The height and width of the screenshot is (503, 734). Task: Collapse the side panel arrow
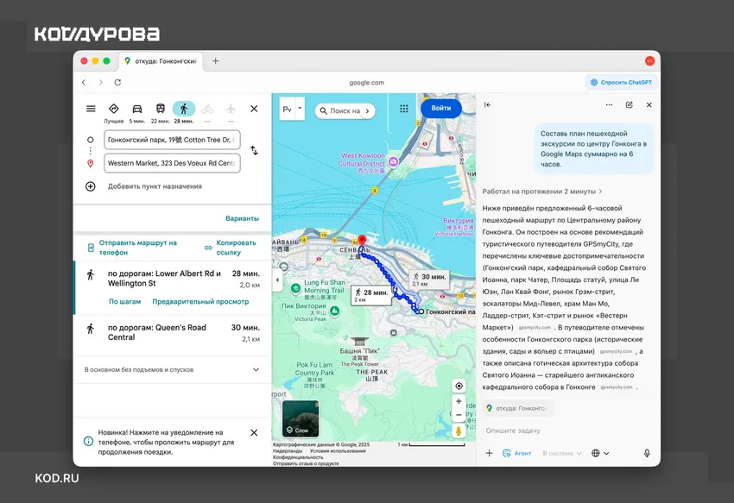click(x=277, y=280)
